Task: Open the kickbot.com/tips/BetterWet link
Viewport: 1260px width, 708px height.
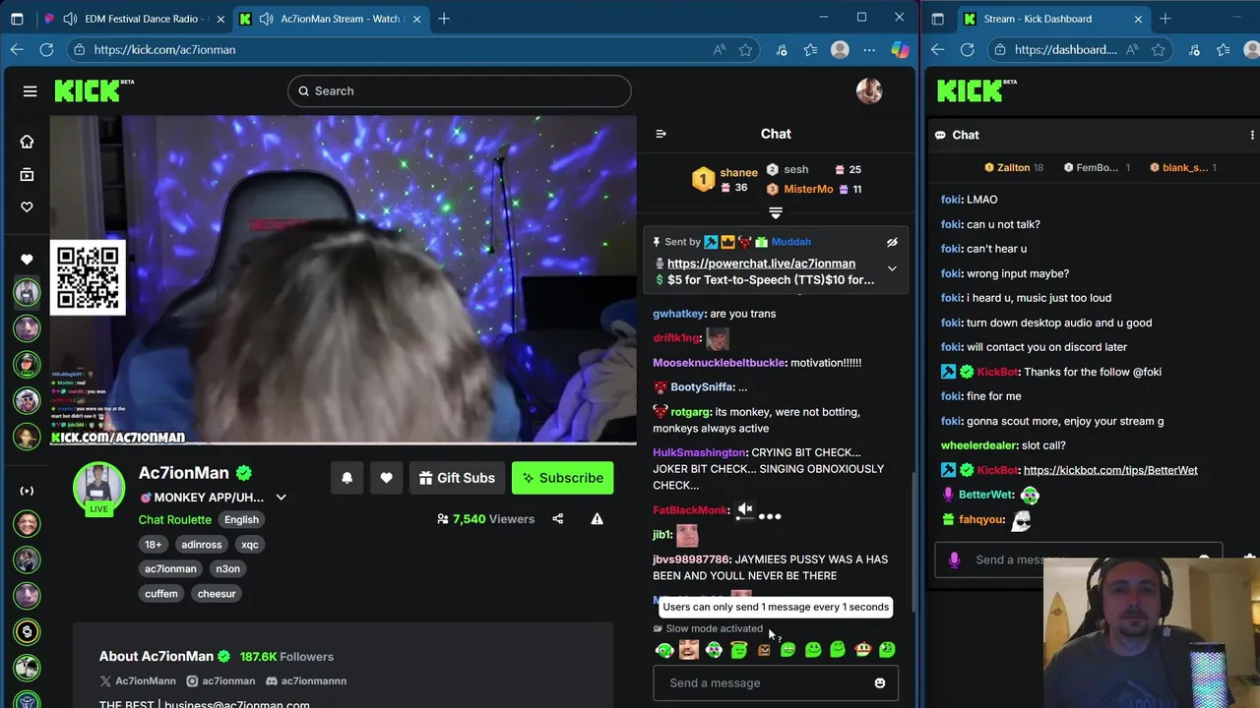Action: click(1110, 470)
